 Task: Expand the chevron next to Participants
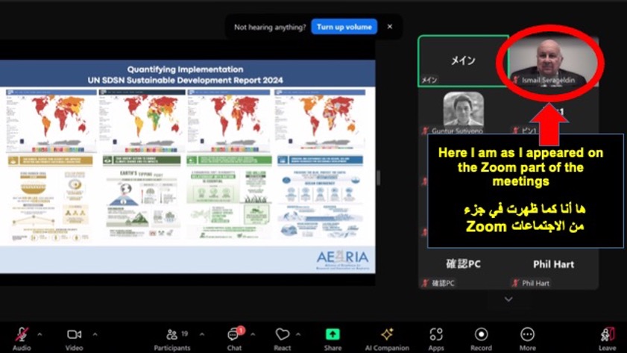[x=199, y=334]
